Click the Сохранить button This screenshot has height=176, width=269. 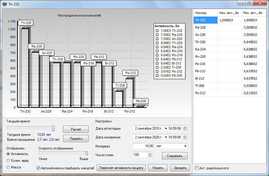point(174,156)
